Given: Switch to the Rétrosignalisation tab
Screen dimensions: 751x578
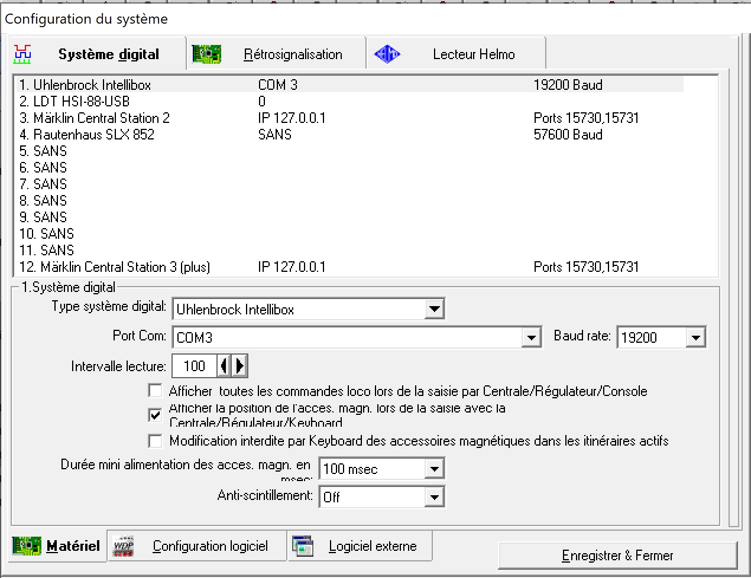Looking at the screenshot, I should tap(276, 54).
